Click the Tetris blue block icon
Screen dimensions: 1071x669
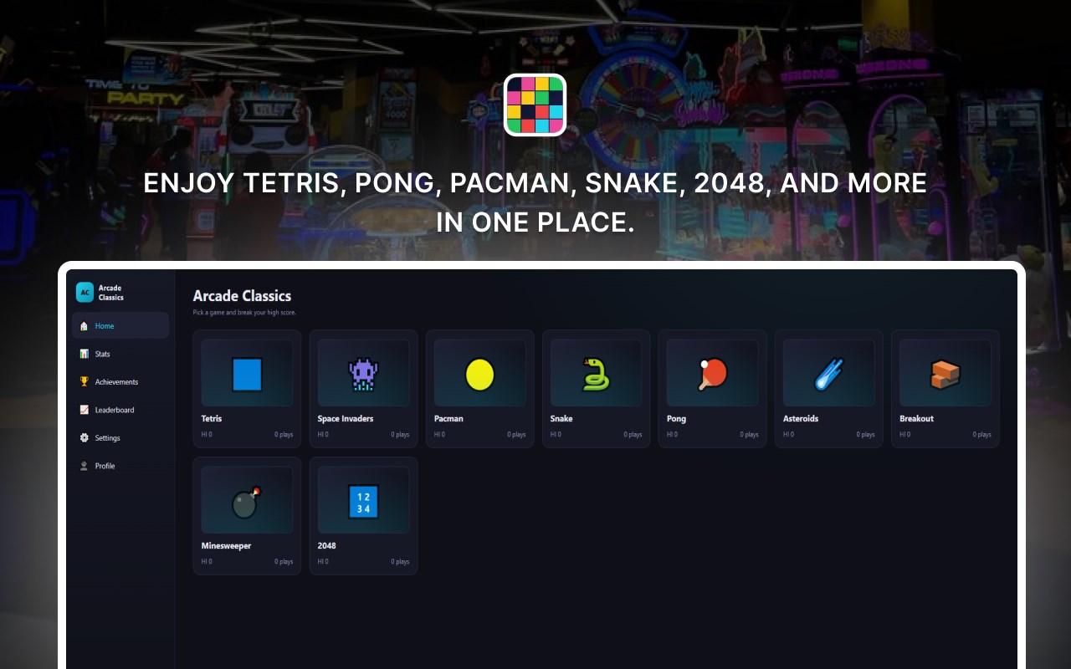[247, 375]
